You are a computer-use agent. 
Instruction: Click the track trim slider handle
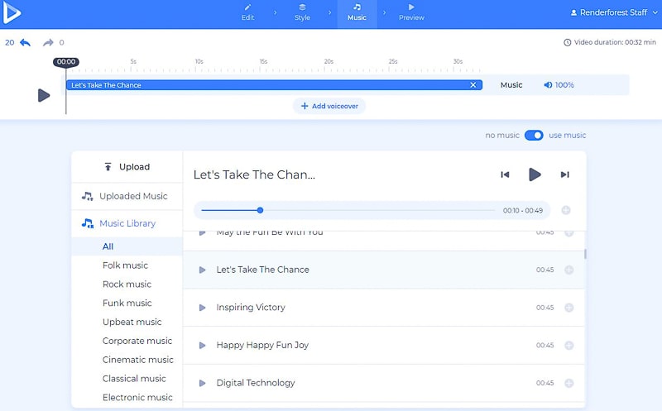click(260, 210)
